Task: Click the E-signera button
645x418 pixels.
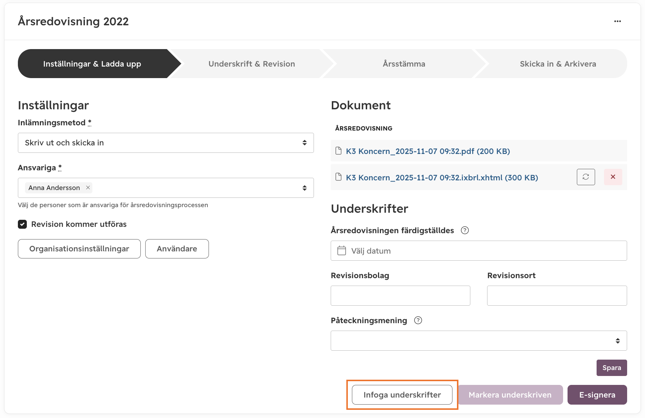Action: coord(597,395)
